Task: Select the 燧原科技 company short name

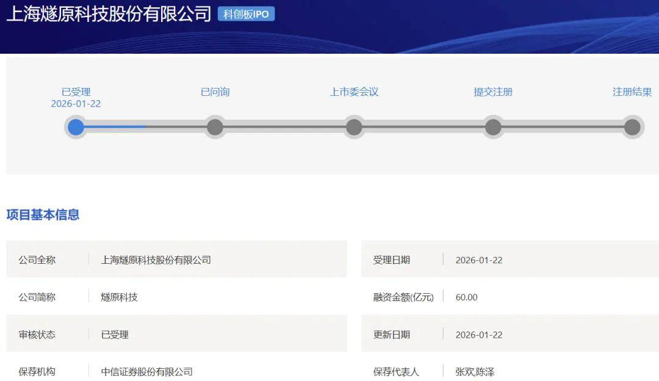Action: tap(119, 297)
